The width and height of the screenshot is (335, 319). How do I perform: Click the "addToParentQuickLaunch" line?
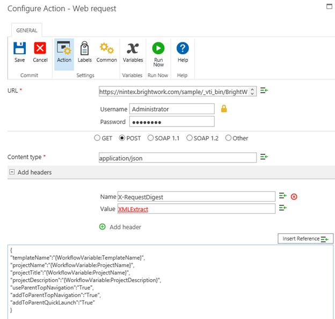point(53,302)
